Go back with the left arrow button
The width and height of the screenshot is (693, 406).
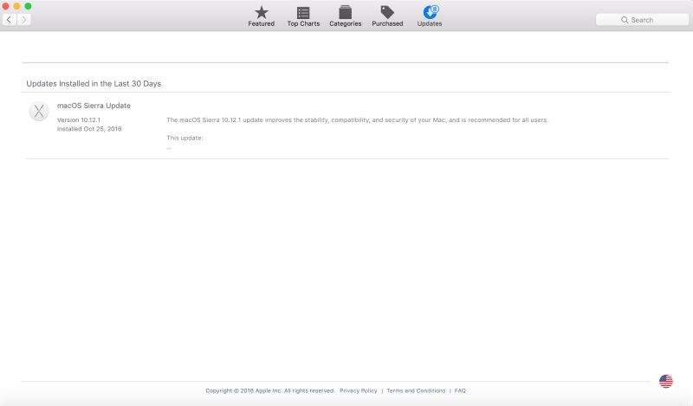[x=10, y=19]
